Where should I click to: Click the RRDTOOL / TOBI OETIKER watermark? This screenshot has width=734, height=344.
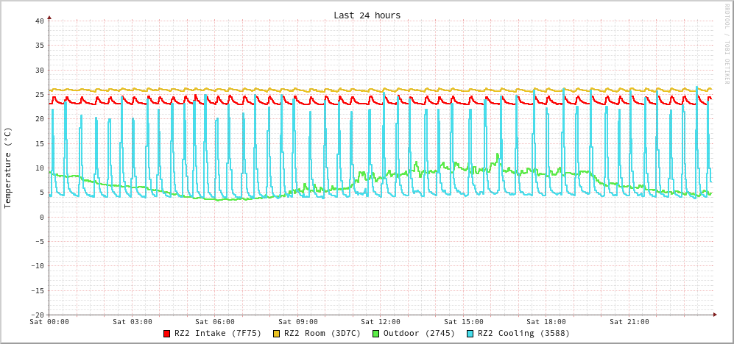[727, 44]
